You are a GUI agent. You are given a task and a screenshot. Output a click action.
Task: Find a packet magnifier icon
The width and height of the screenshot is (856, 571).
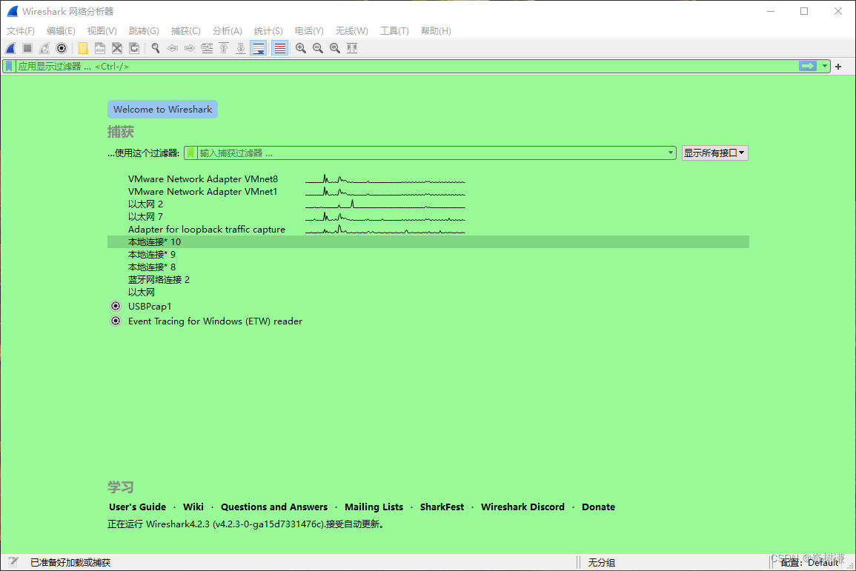click(x=156, y=48)
